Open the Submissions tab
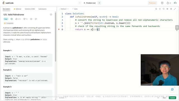The image size is (179, 101). pyautogui.click(x=42, y=9)
